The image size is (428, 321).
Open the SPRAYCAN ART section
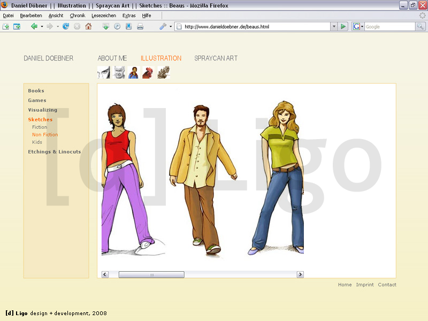[x=216, y=58]
